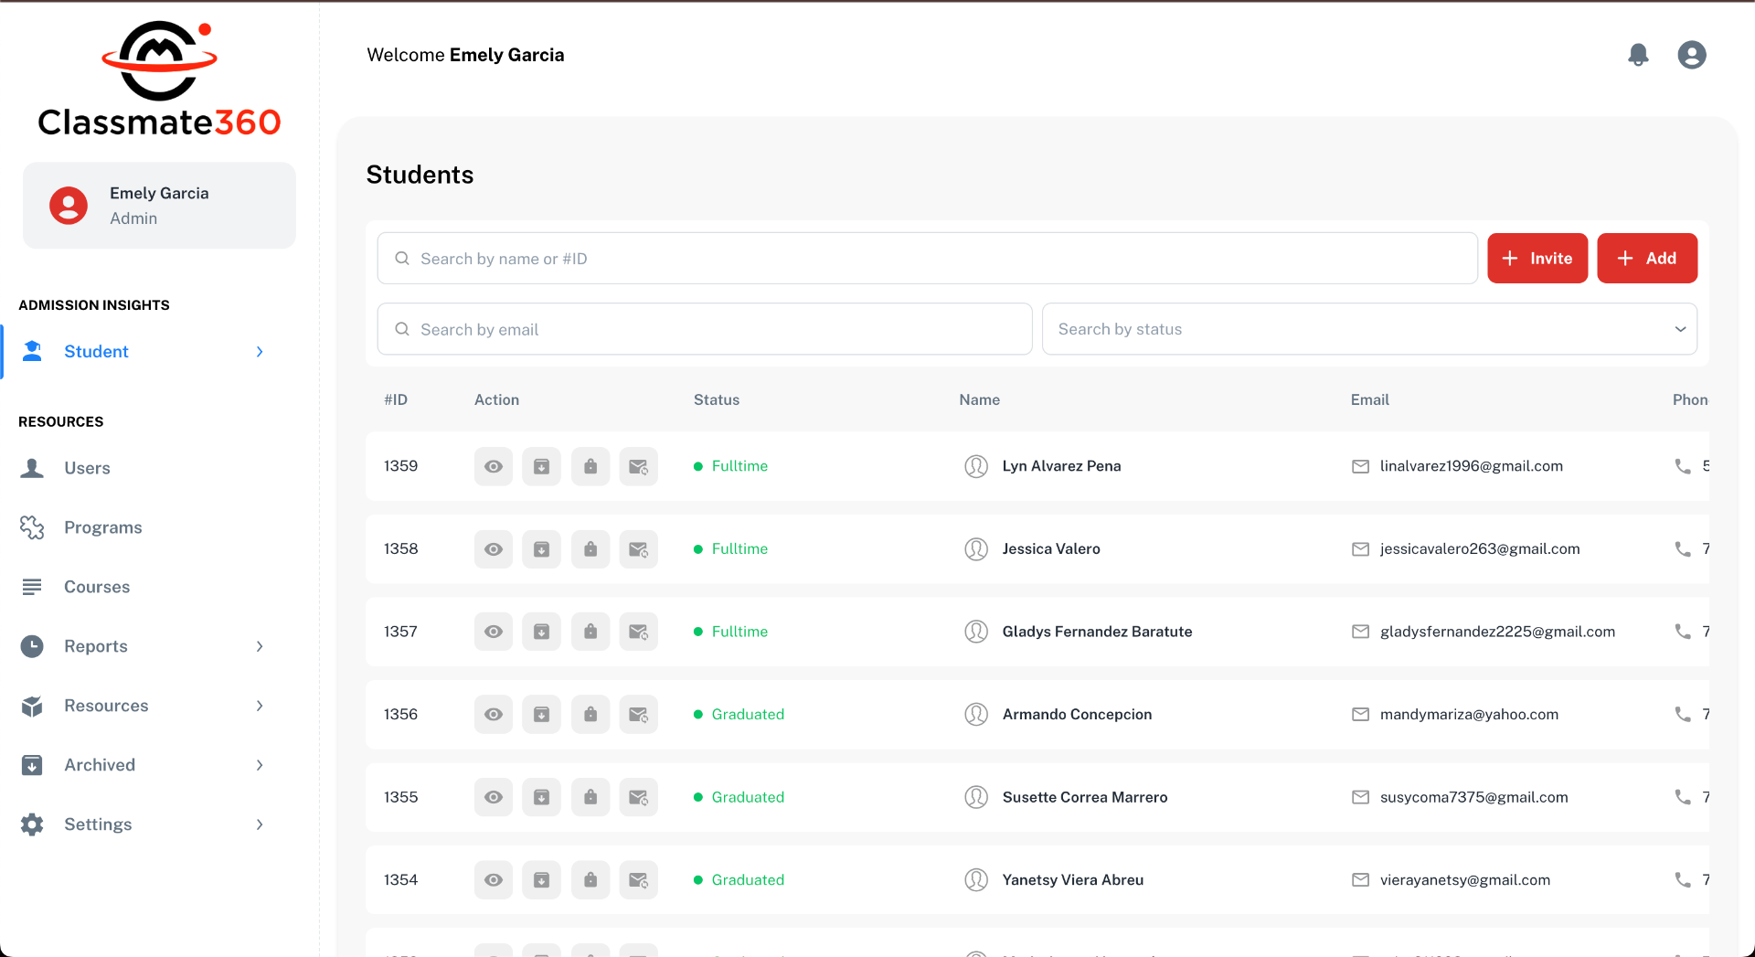Viewport: 1755px width, 957px height.
Task: View student 1356 with the eye icon
Action: tap(494, 715)
